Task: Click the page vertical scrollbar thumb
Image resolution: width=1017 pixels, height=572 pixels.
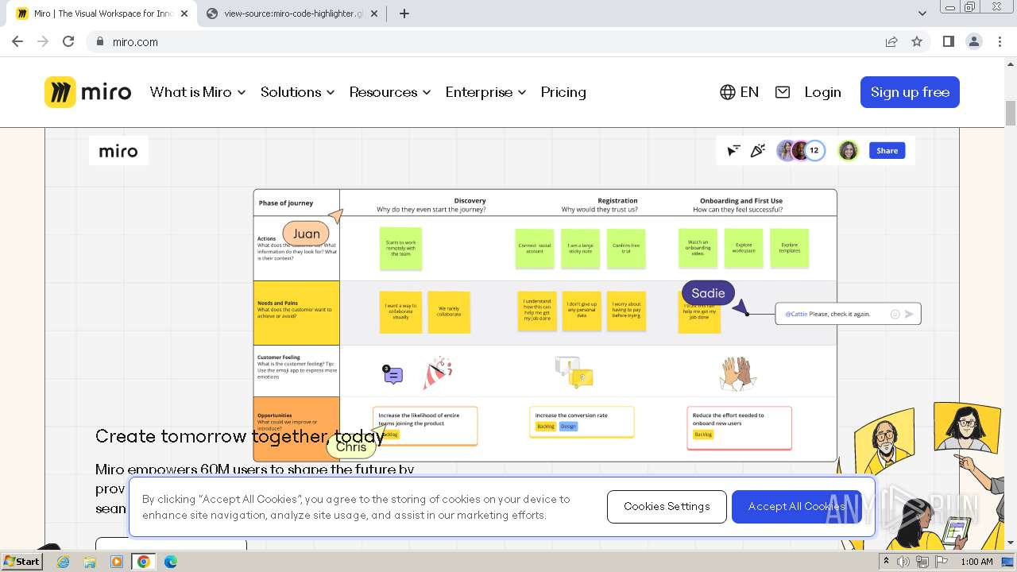Action: coord(1011,113)
